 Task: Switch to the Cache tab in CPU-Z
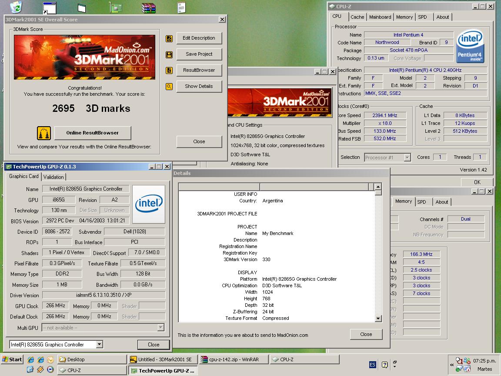pyautogui.click(x=357, y=17)
